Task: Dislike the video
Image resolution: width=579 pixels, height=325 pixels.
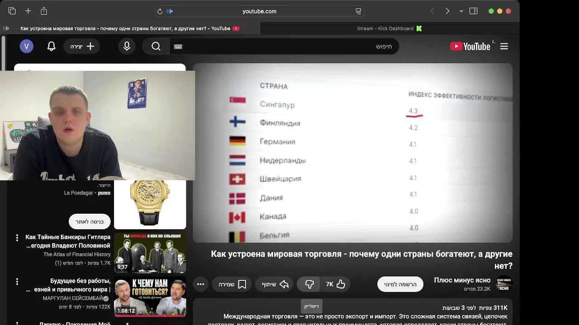Action: [x=309, y=284]
